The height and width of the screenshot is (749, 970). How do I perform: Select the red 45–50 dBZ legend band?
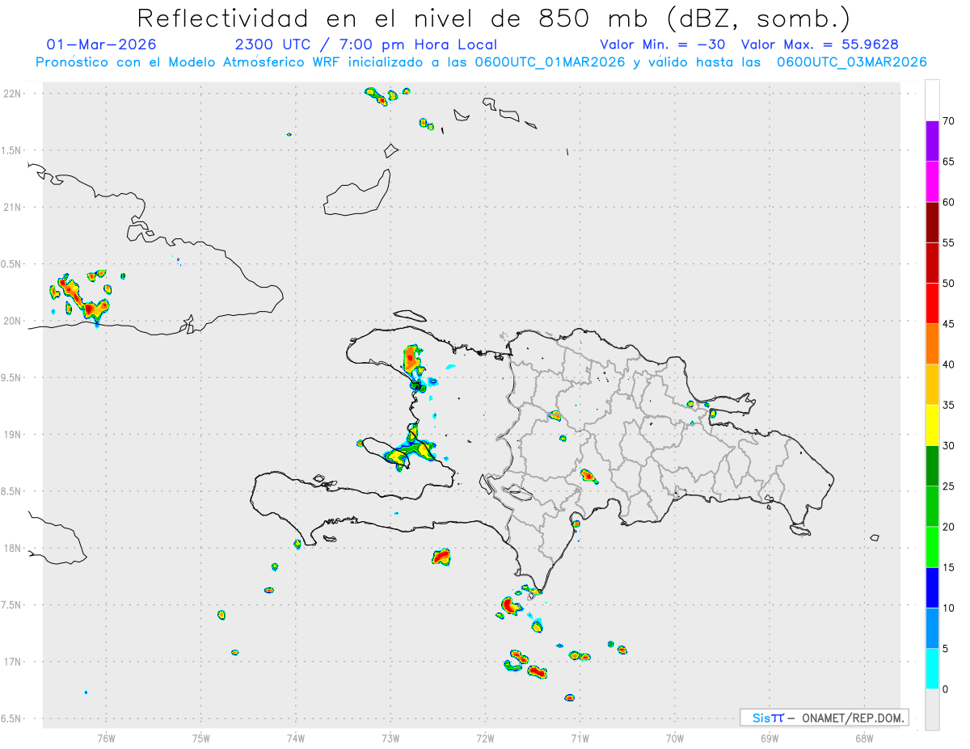point(932,304)
